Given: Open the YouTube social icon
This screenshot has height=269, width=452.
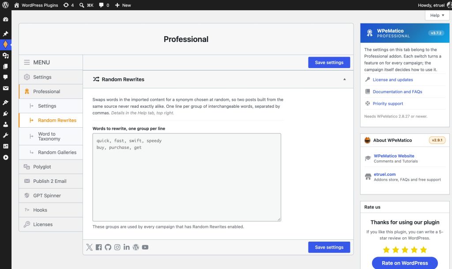Looking at the screenshot, I should (145, 247).
